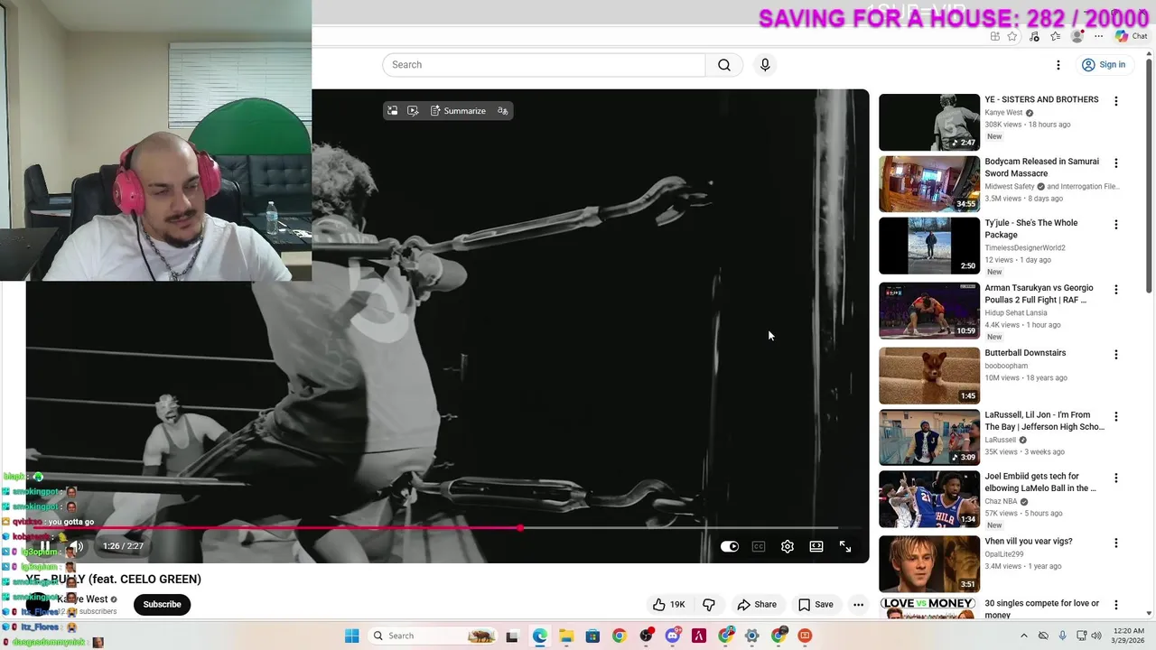Click the booboopham channel name
Image resolution: width=1156 pixels, height=650 pixels.
(x=1006, y=366)
